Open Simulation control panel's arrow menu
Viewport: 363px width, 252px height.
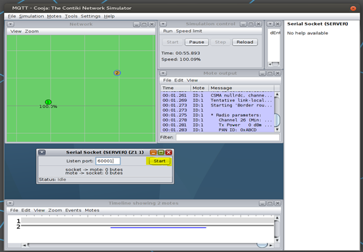coord(163,24)
